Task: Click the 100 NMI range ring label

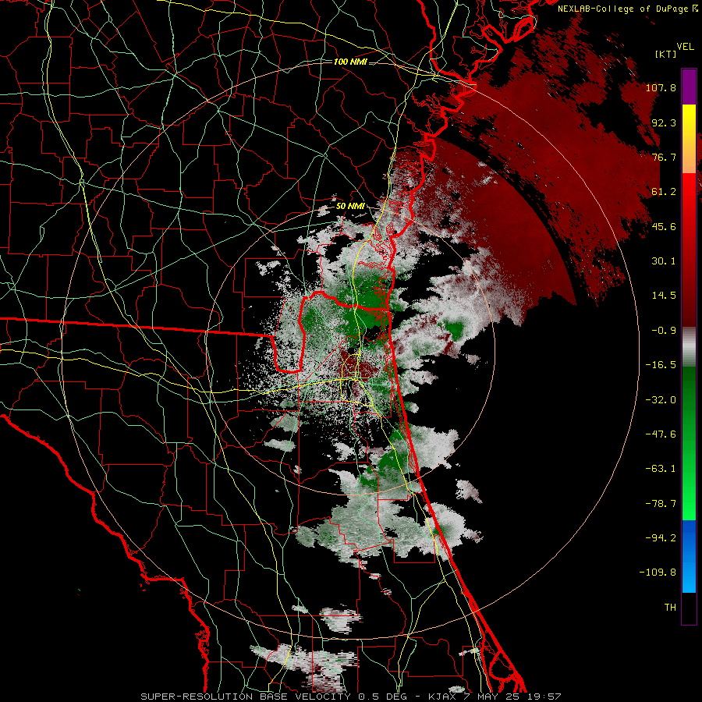Action: [350, 62]
